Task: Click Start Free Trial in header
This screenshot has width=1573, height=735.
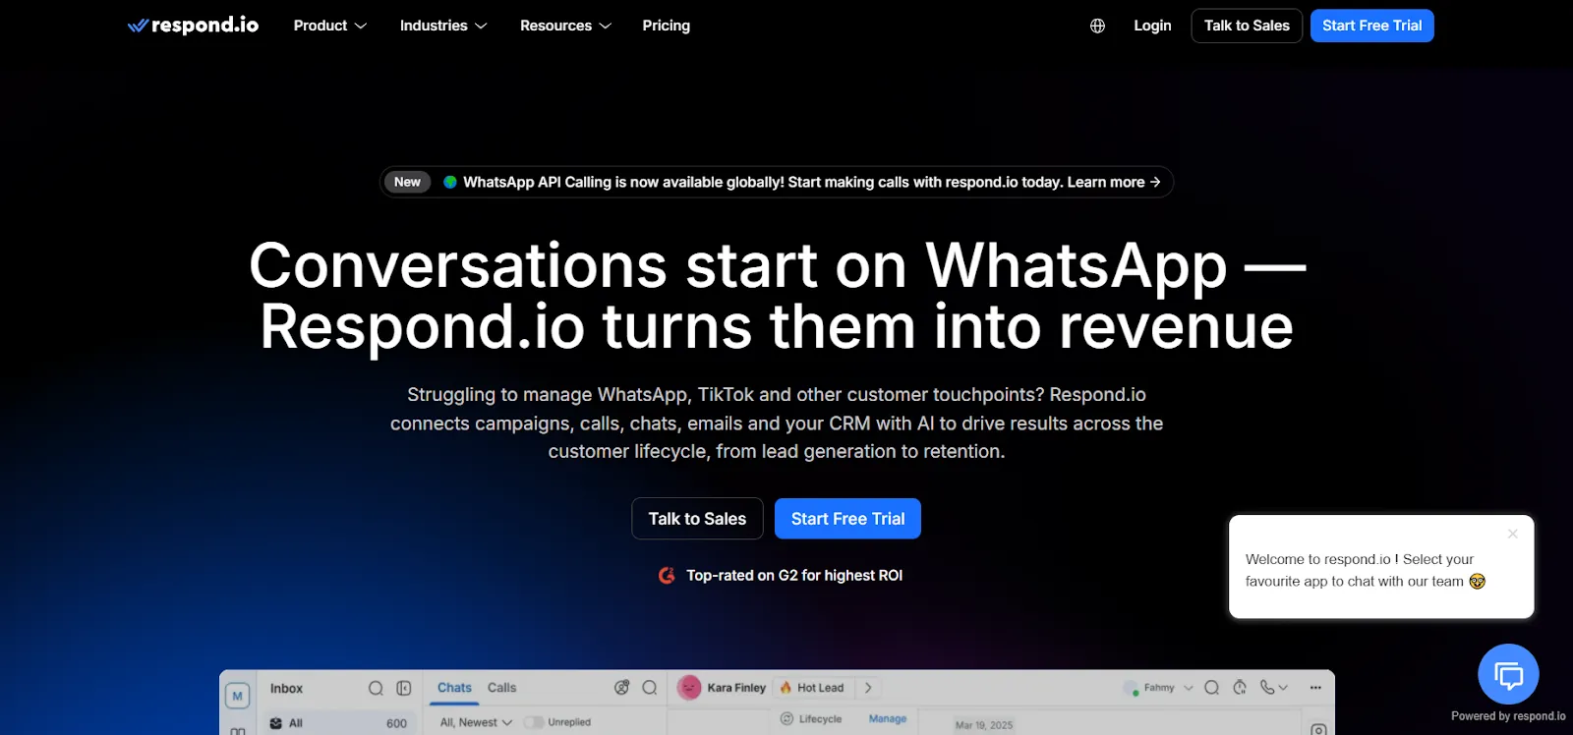Action: [x=1371, y=26]
